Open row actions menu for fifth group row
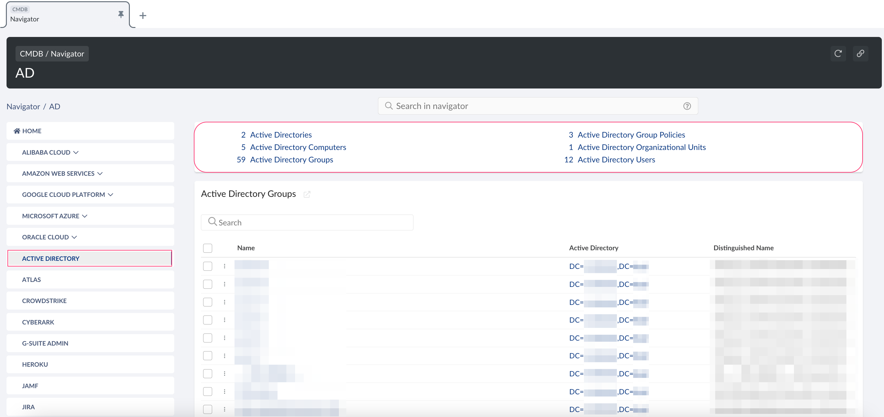Image resolution: width=884 pixels, height=417 pixels. point(225,338)
